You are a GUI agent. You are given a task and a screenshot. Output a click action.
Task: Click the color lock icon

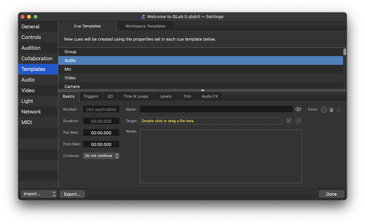[x=331, y=110]
